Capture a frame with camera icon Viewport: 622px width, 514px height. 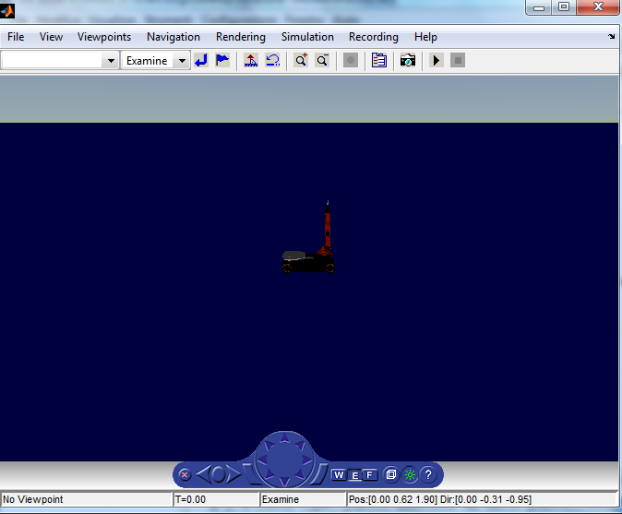407,61
